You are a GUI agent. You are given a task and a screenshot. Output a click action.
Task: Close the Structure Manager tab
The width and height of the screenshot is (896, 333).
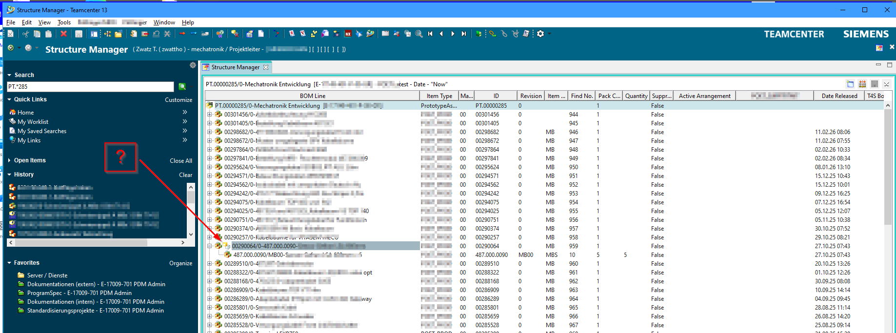coord(266,67)
